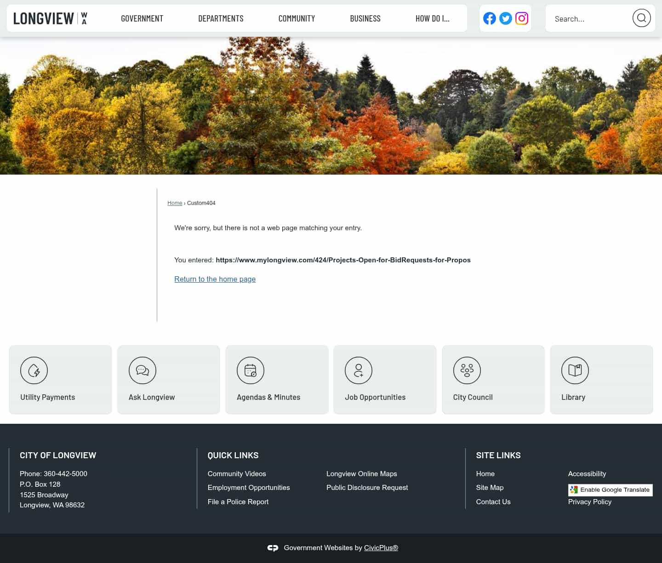Screen dimensions: 662x563
Task: Expand the GOVERNMENT navigation dropdown
Action: click(x=142, y=18)
